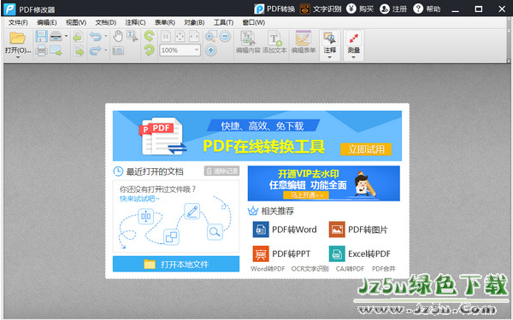Image resolution: width=513 pixels, height=320 pixels.
Task: Expand the 测量 measure dropdown
Action: coord(353,57)
